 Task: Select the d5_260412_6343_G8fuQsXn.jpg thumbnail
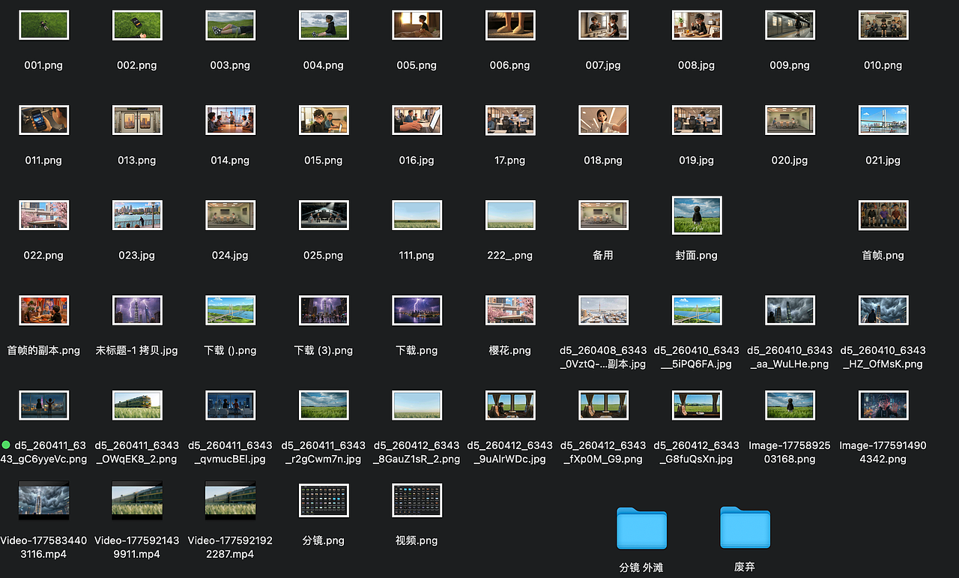(697, 405)
